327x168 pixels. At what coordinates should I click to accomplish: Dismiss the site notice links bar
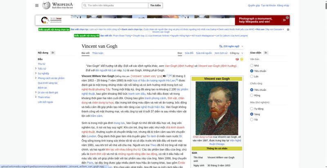click(288, 29)
